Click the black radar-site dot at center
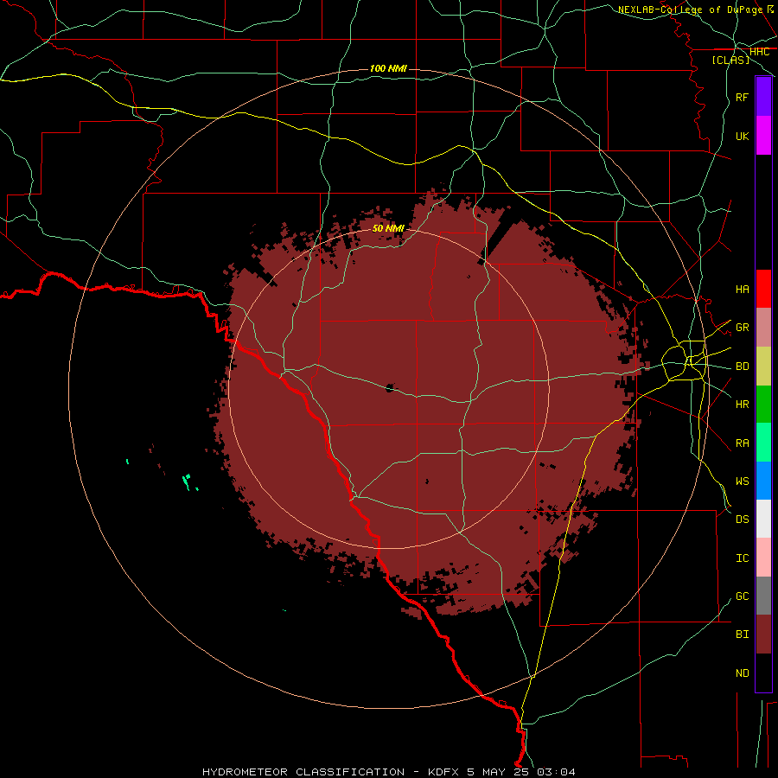778x778 pixels. (x=390, y=387)
